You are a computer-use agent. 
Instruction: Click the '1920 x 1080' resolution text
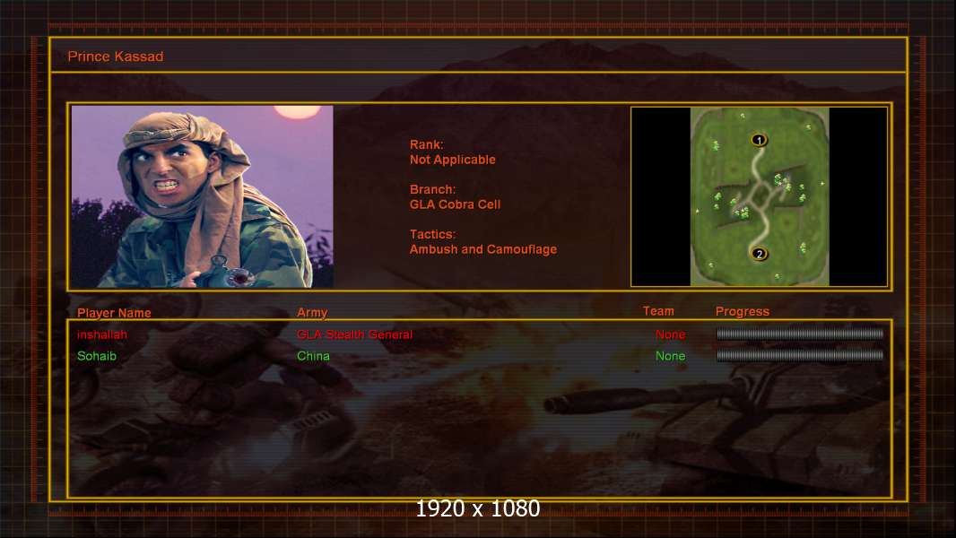[x=478, y=508]
